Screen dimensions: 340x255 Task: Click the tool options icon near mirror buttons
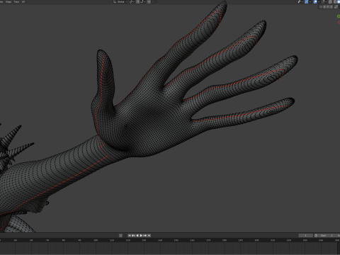pos(336,7)
